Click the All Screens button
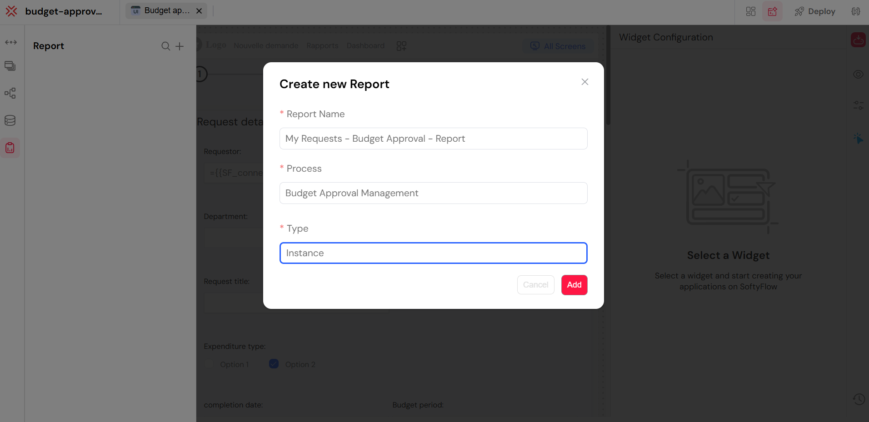 559,46
